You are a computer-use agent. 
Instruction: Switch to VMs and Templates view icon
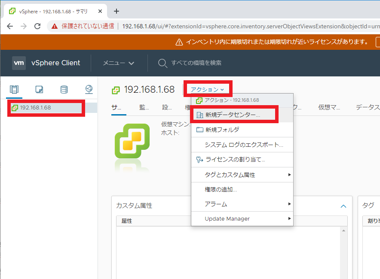tap(39, 89)
